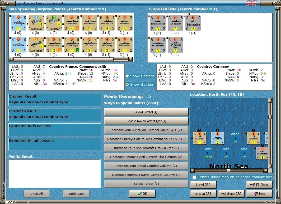Select the BB Hood unit counter
The width and height of the screenshot is (281, 204).
click(90, 45)
